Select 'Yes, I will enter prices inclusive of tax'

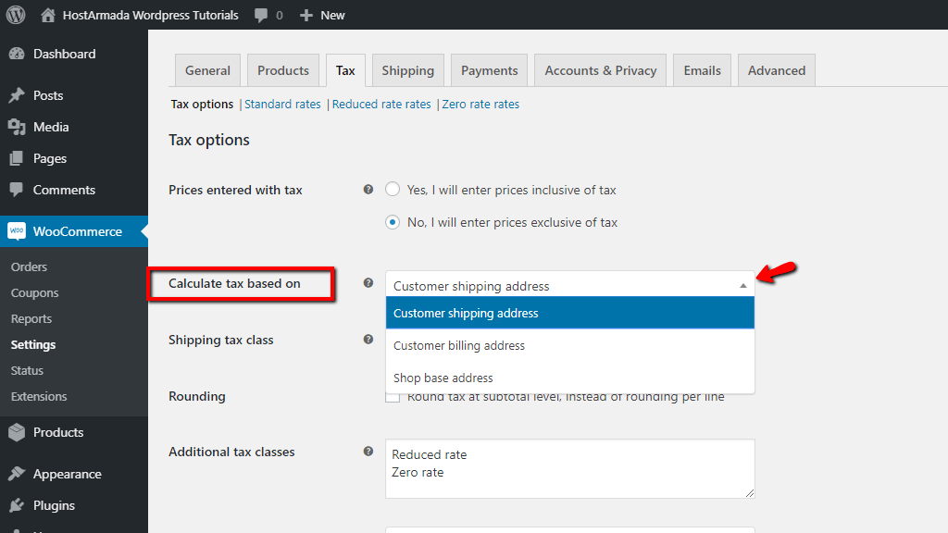pyautogui.click(x=393, y=190)
